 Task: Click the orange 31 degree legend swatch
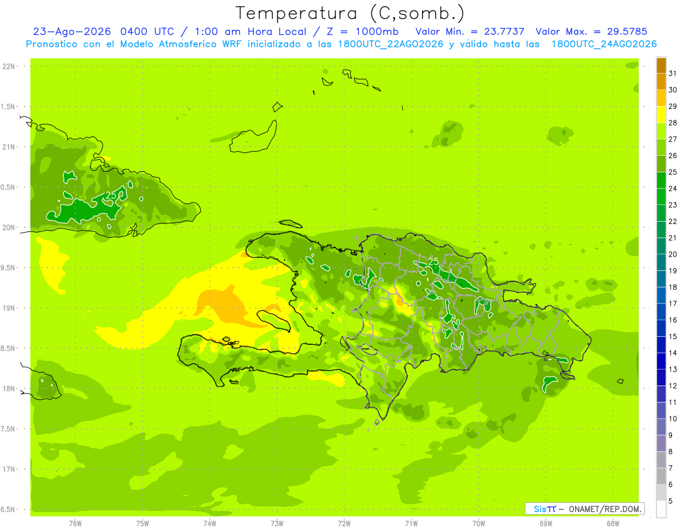661,65
